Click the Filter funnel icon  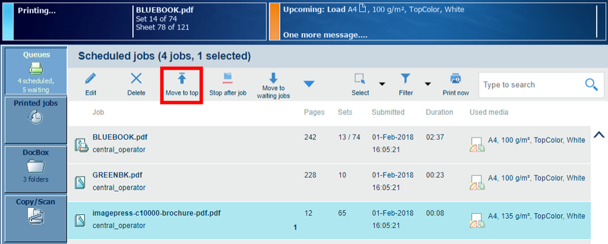click(x=405, y=79)
